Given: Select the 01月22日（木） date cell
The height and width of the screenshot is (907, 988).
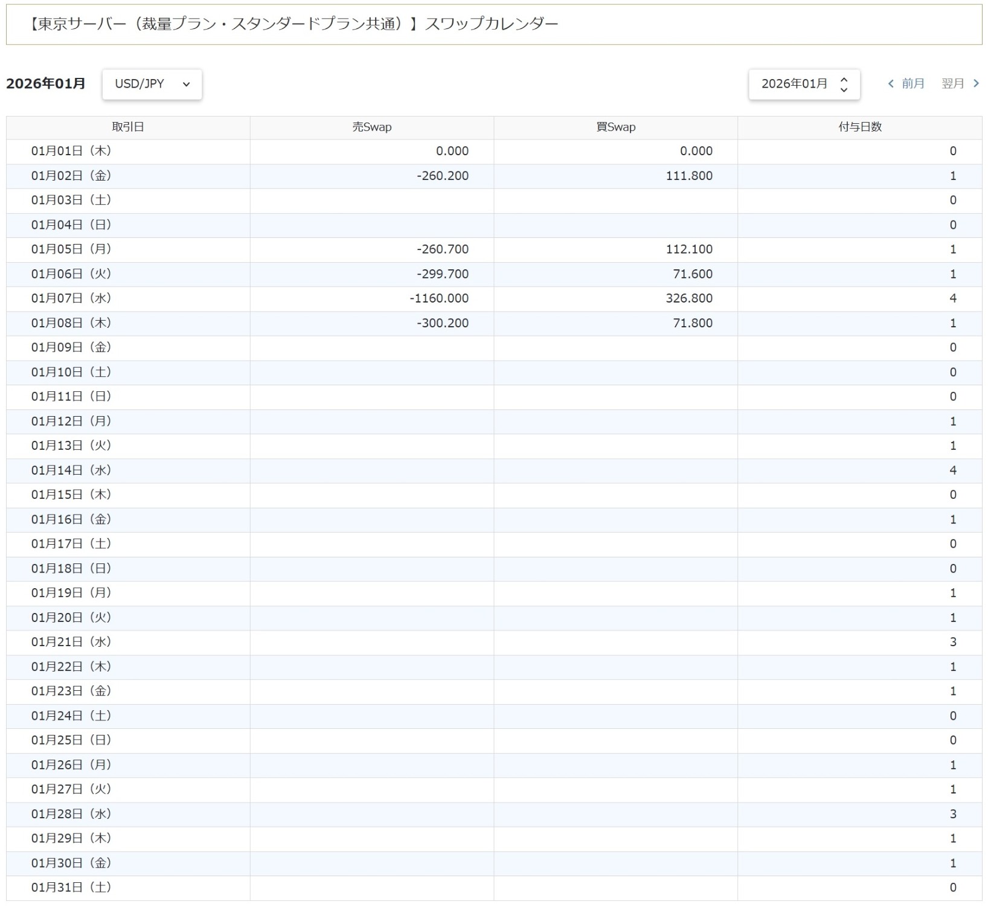Looking at the screenshot, I should pyautogui.click(x=128, y=667).
